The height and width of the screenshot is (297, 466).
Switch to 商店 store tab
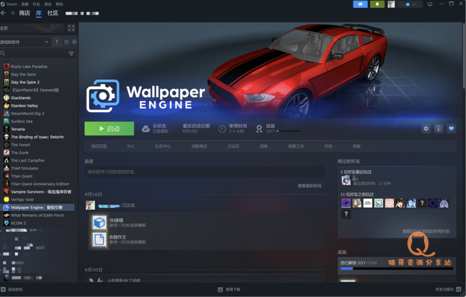pos(25,13)
